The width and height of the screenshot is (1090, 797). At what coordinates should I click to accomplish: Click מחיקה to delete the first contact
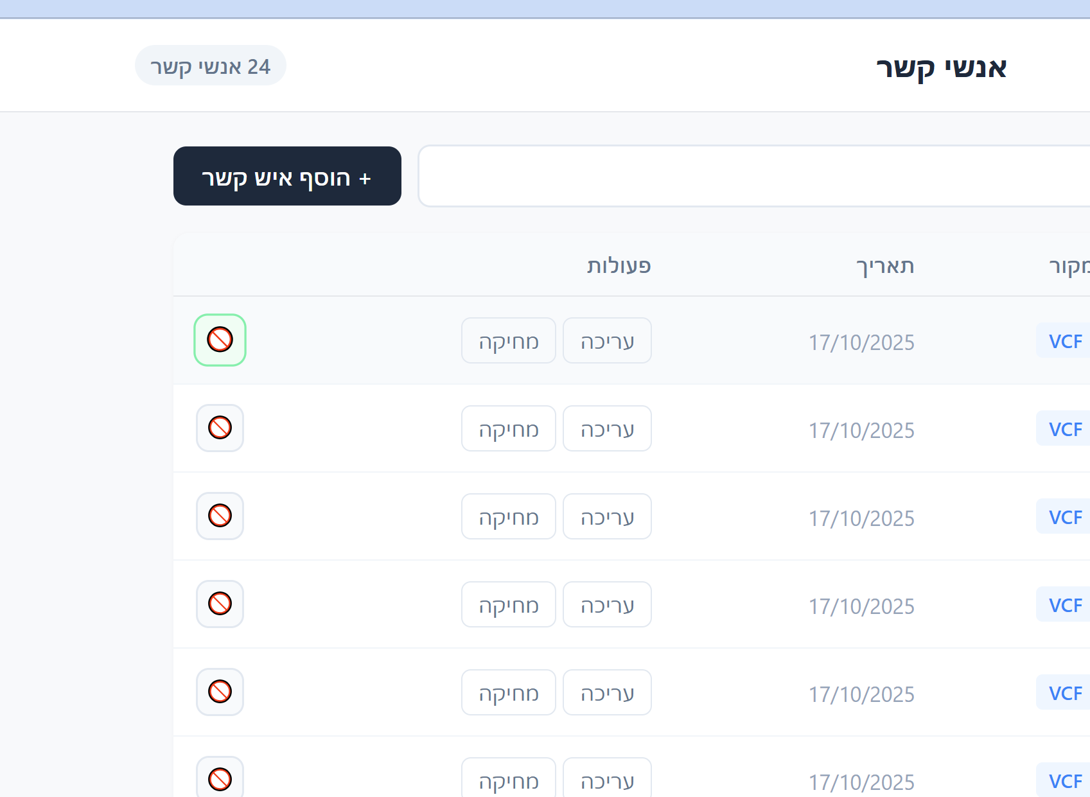[508, 340]
